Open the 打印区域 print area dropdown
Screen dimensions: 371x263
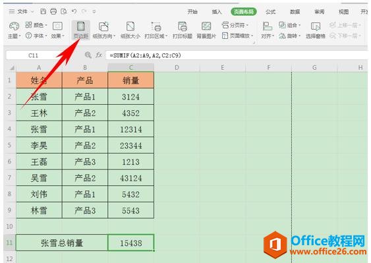coord(156,30)
